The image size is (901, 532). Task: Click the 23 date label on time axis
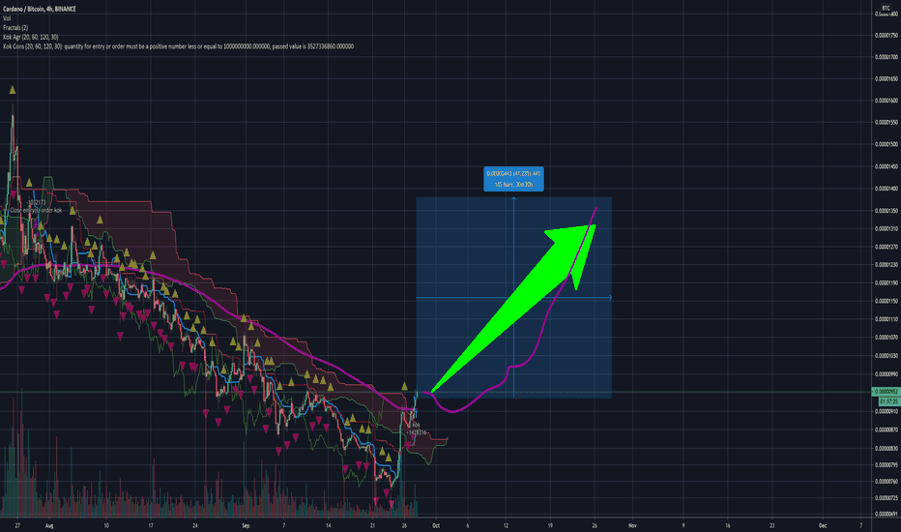click(x=771, y=525)
